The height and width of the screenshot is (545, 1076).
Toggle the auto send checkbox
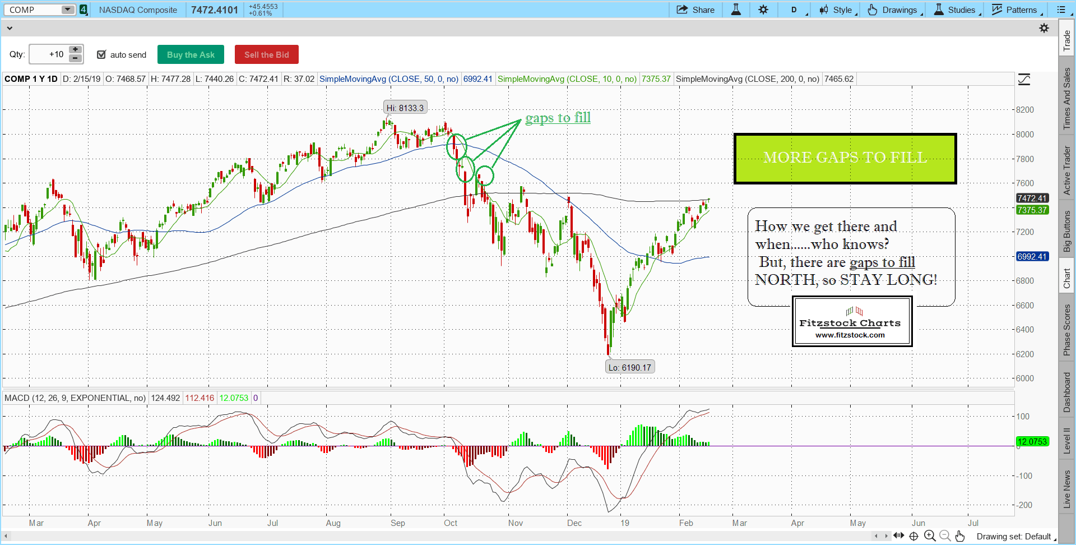coord(101,54)
